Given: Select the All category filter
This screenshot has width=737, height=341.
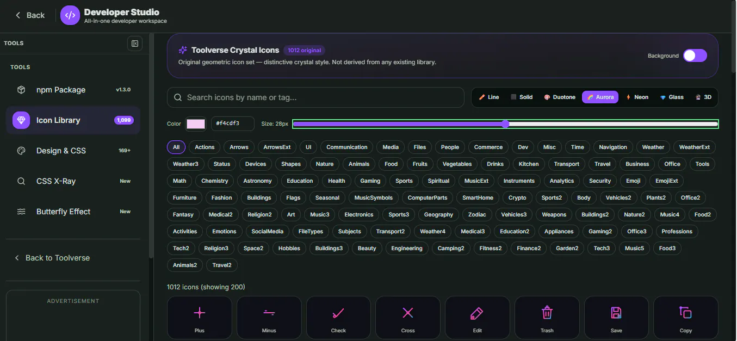Looking at the screenshot, I should tap(176, 147).
